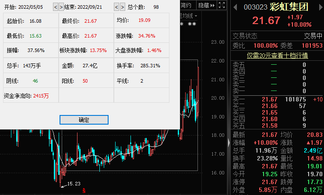This screenshot has width=324, height=195.
Task: Click the 总手 value 143万手
Action: (32, 66)
